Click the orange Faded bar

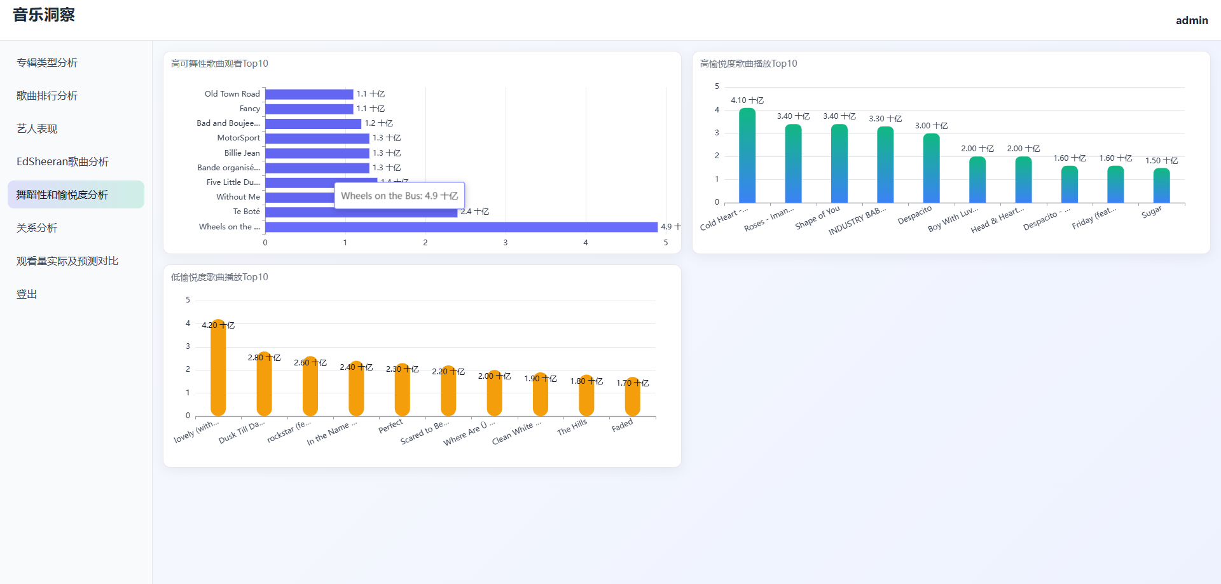click(632, 397)
